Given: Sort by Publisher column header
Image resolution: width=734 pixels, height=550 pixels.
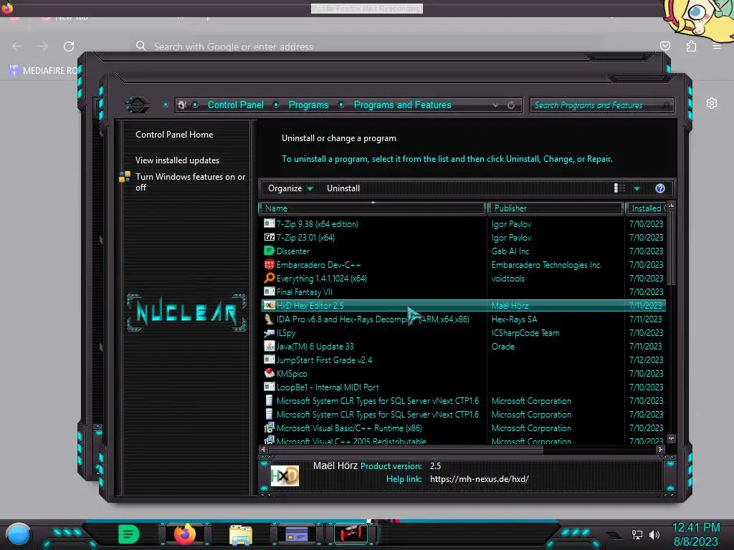Looking at the screenshot, I should 556,208.
